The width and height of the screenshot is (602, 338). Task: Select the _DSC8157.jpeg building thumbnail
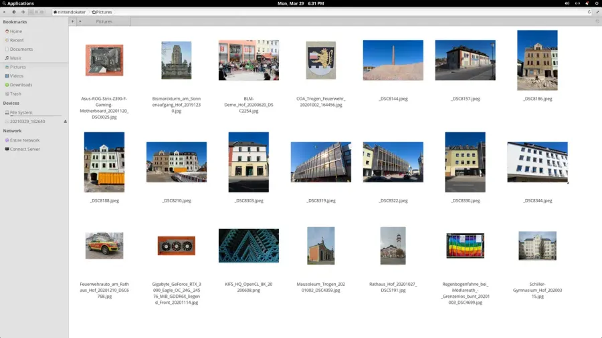pyautogui.click(x=465, y=60)
